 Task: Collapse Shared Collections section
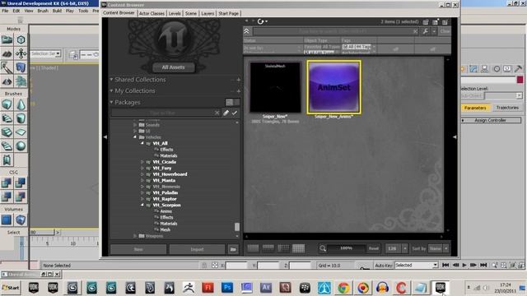111,80
